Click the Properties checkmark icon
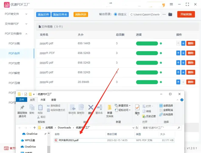Image resolution: width=201 pixels, height=153 pixels. [137, 108]
